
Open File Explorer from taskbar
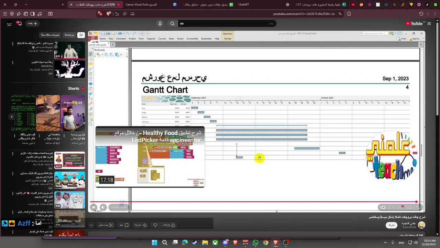tap(205, 242)
